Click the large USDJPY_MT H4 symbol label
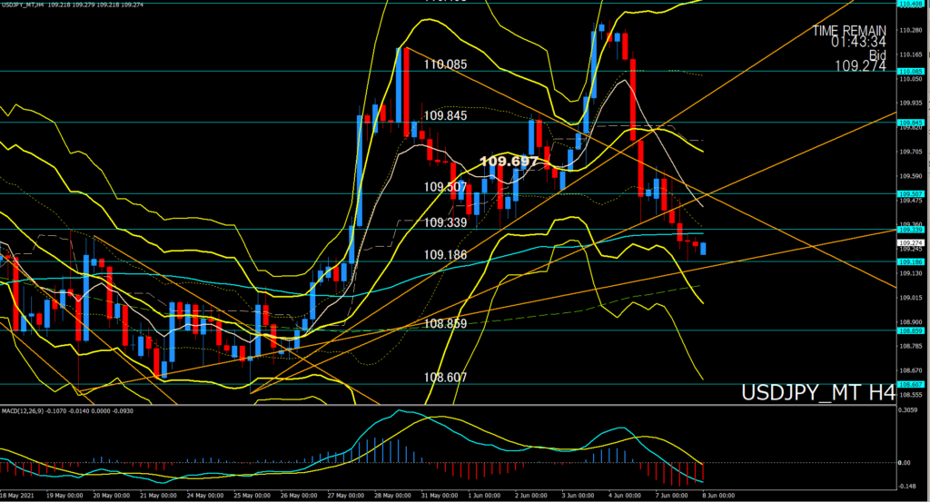 818,393
